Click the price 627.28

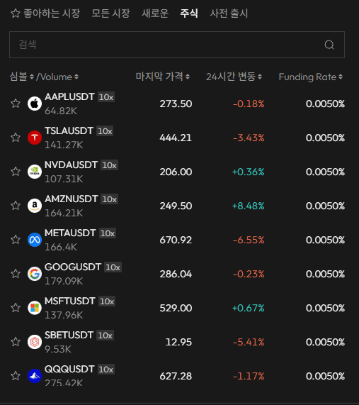(176, 376)
